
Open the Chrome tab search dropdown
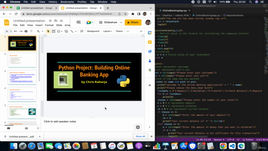pyautogui.click(x=151, y=8)
